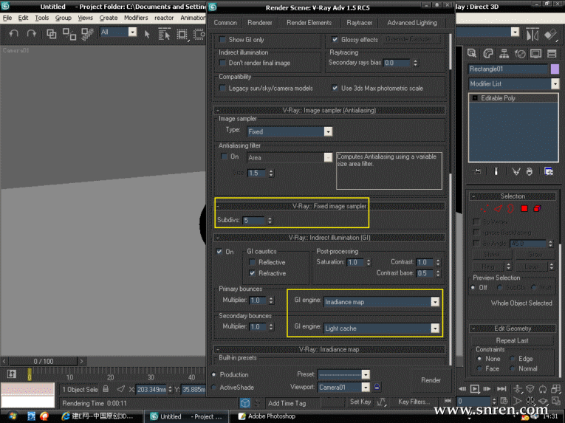Click Rectangle01 object color swatch
This screenshot has height=423, width=565.
click(555, 69)
